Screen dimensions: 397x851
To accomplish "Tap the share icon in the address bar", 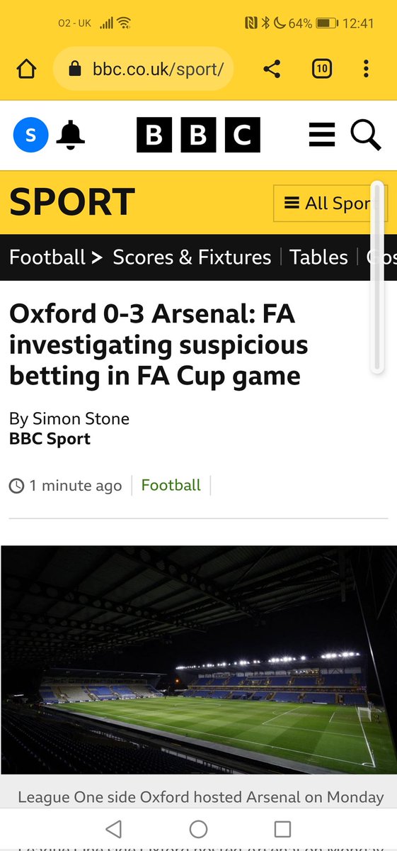I will [272, 69].
